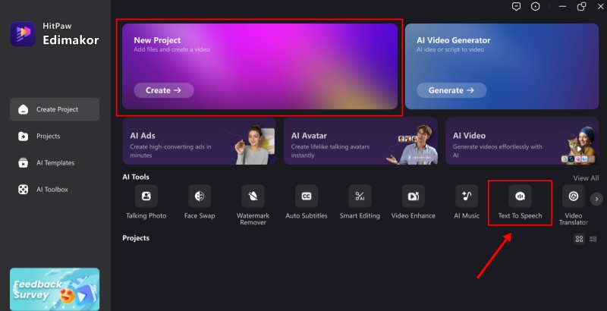Click 'AI idea or script to video' text

tap(450, 49)
